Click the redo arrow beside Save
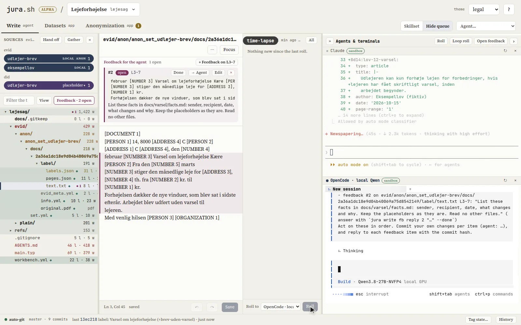Viewport: 521px width, 325px height. point(212,307)
